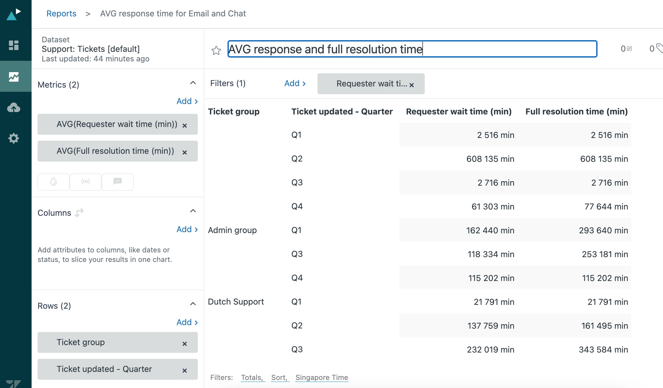Star this report as favorite
The width and height of the screenshot is (663, 388).
coord(216,50)
